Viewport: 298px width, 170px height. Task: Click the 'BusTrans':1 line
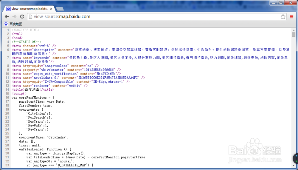point(38,121)
